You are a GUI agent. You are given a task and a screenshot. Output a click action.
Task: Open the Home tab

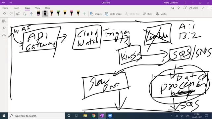(x=5, y=8)
